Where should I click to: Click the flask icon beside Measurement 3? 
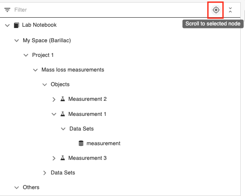(x=63, y=158)
